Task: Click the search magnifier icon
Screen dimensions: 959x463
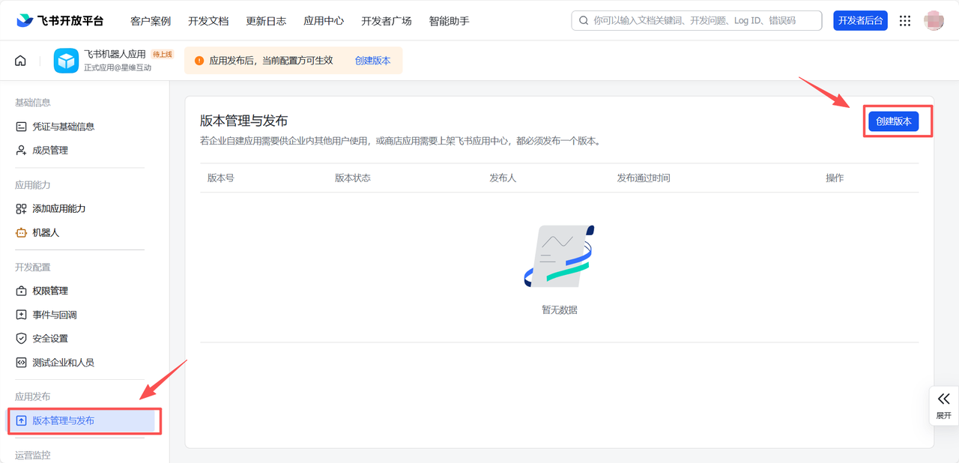Action: (x=584, y=21)
